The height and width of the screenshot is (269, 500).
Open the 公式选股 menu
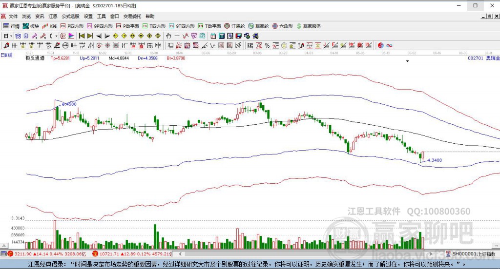[70, 16]
